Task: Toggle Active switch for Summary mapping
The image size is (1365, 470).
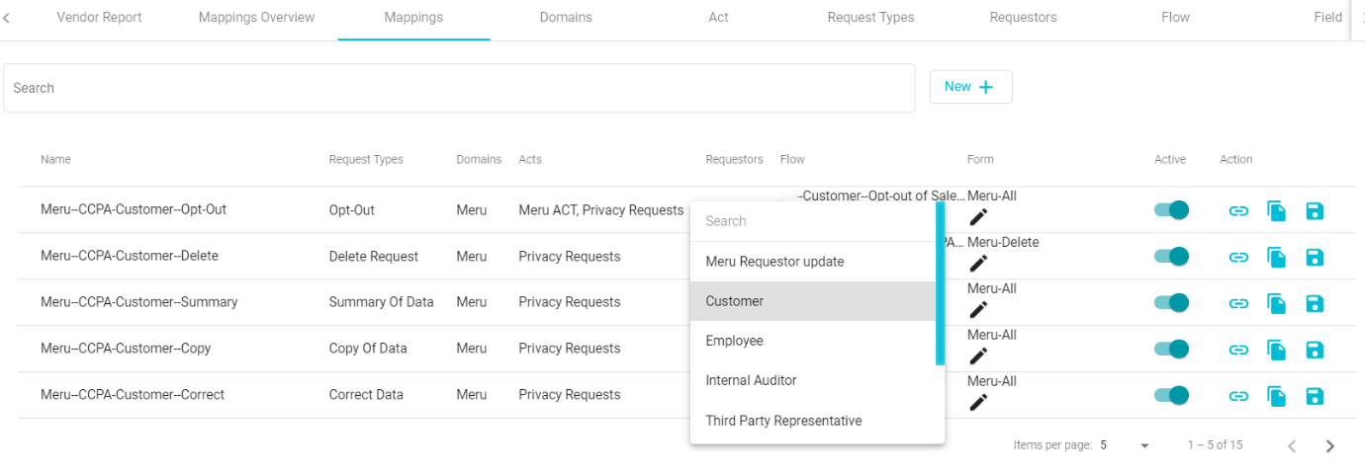Action: point(1171,303)
